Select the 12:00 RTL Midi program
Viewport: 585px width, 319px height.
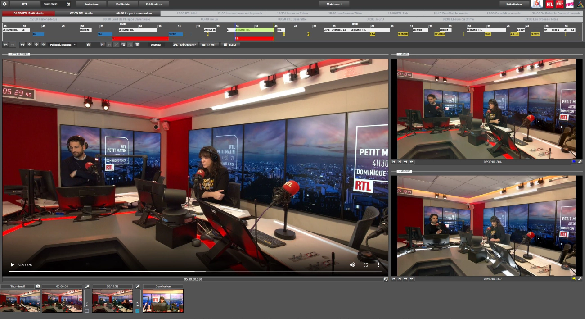187,14
